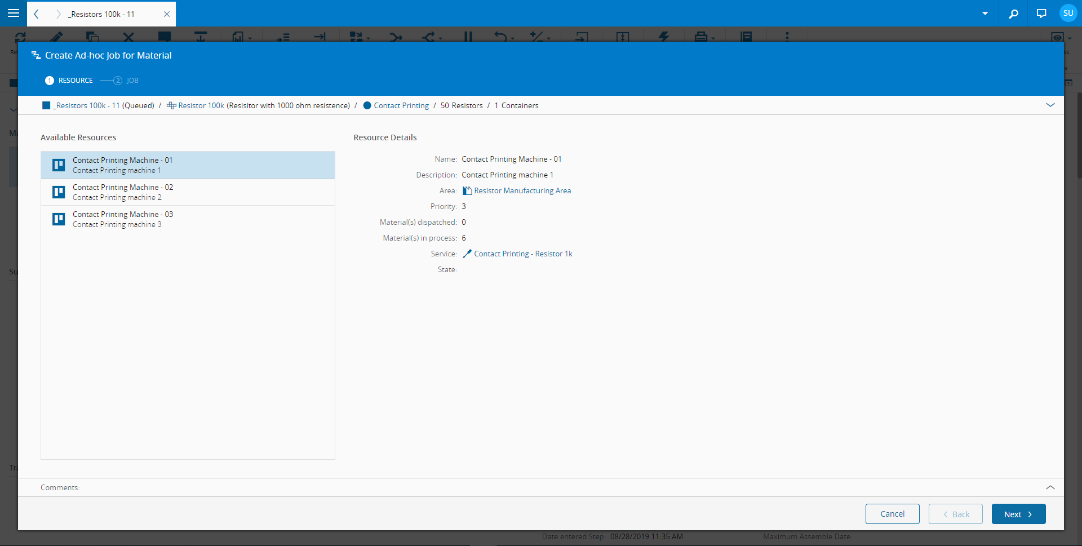Open the top bar dropdown arrow

click(985, 14)
